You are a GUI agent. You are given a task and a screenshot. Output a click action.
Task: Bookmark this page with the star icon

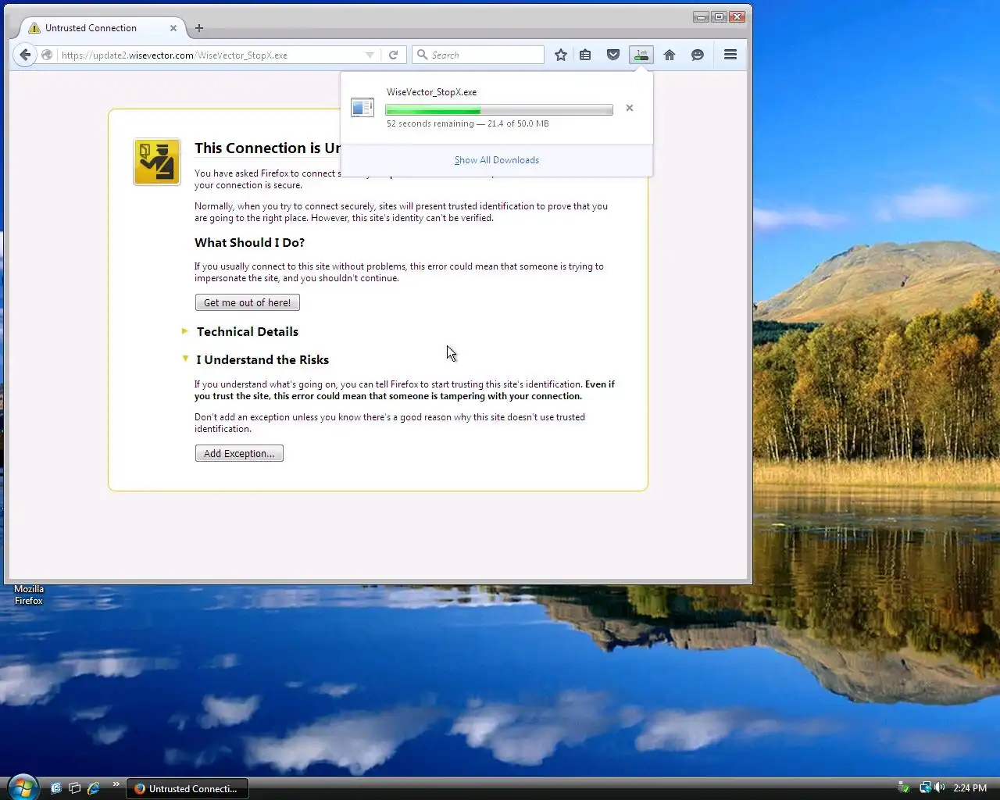tap(561, 55)
